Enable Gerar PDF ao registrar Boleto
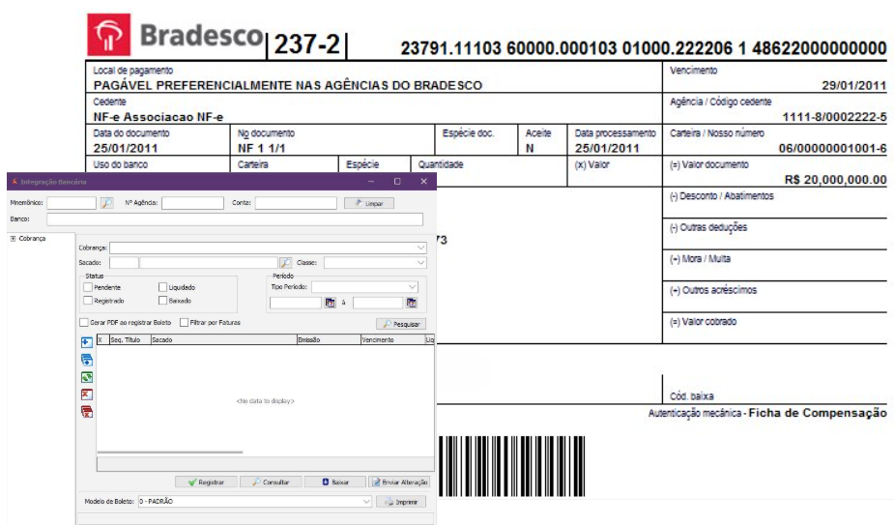This screenshot has height=525, width=894. [84, 322]
